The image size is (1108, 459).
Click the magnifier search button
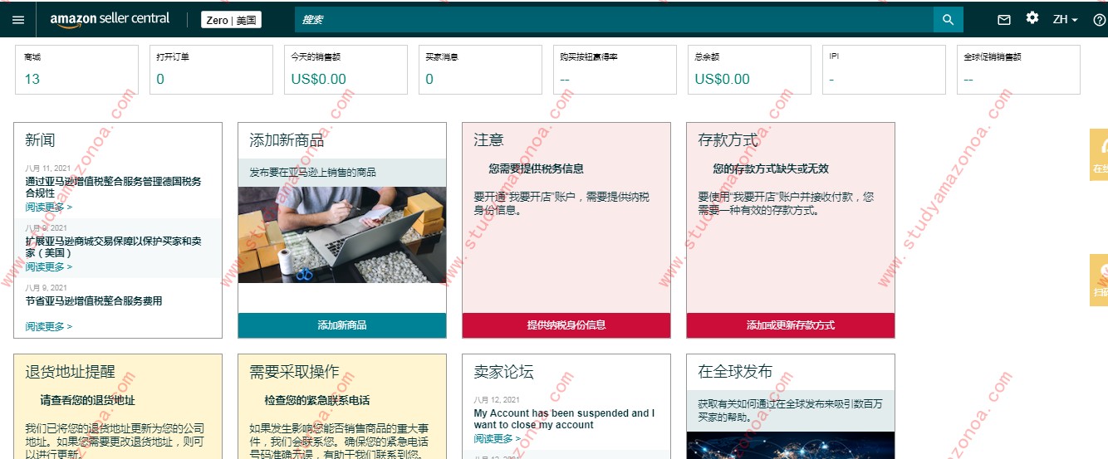[x=949, y=19]
